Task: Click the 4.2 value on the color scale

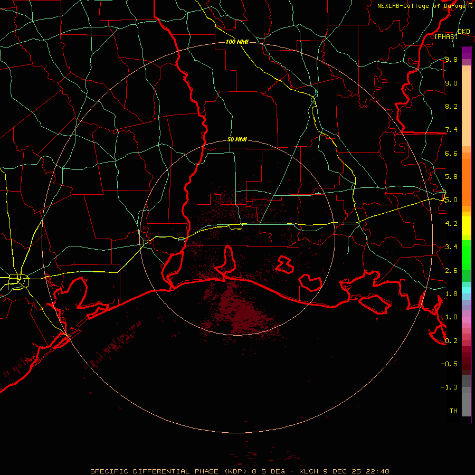Action: coord(451,224)
